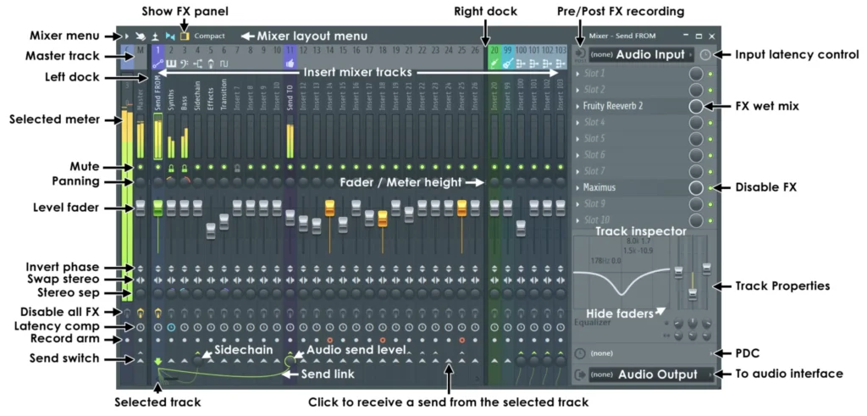Disable the Maximus effect LED
867x416 pixels.
coord(710,188)
